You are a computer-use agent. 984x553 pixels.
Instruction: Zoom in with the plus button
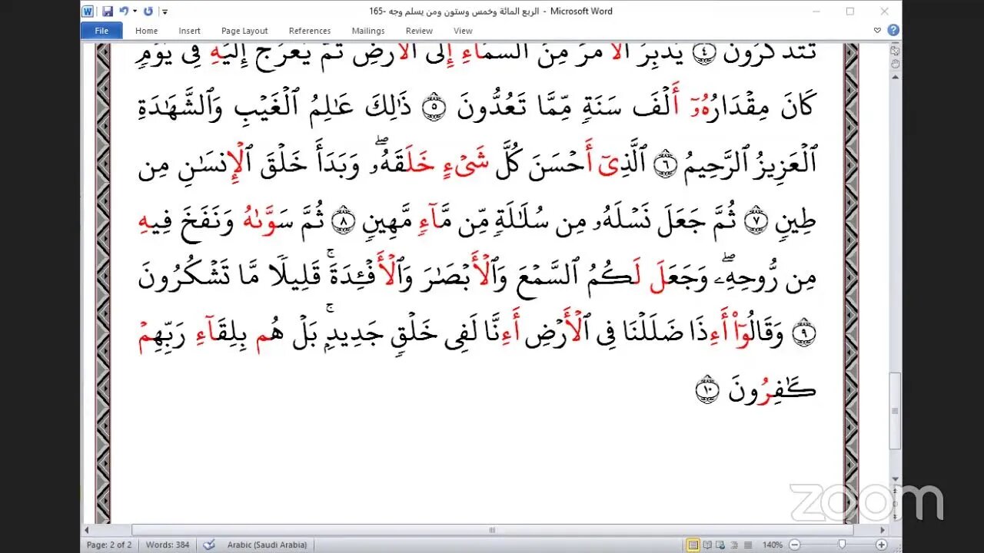(881, 545)
